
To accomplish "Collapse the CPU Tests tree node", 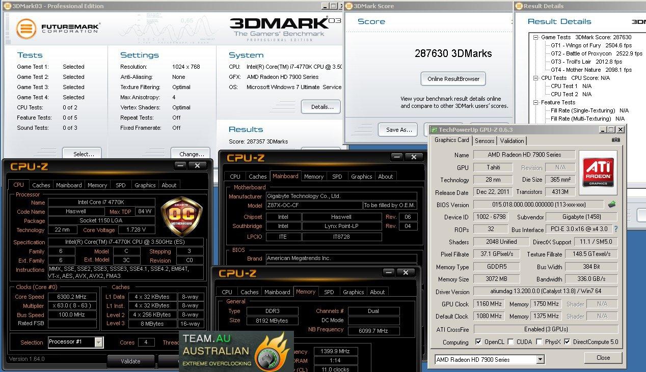I will tap(536, 78).
